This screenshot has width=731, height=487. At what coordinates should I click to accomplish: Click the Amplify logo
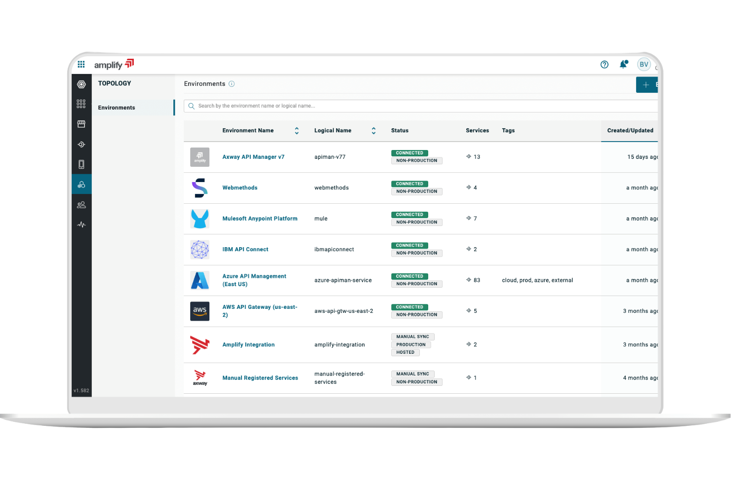(x=114, y=65)
